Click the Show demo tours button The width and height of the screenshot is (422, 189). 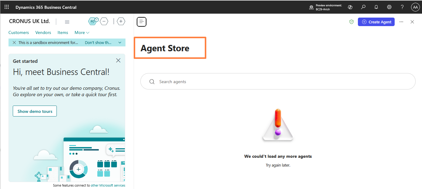click(x=35, y=111)
